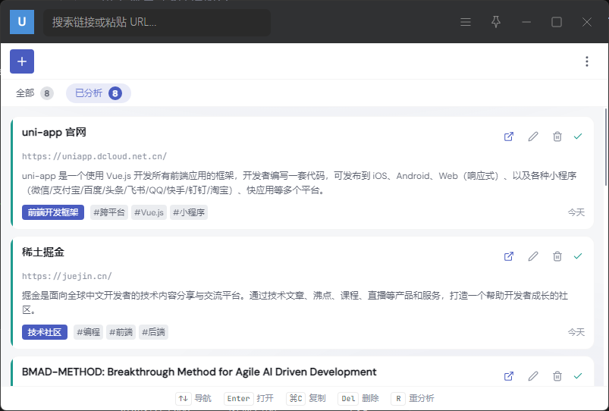Open the three-dot more options menu
This screenshot has height=411, width=609.
tap(586, 61)
